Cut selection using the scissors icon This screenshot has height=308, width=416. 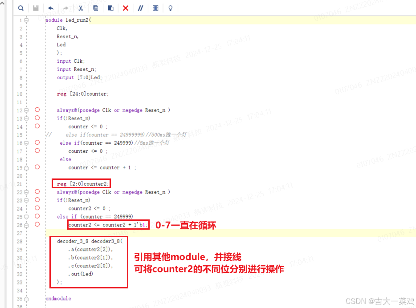click(81, 8)
